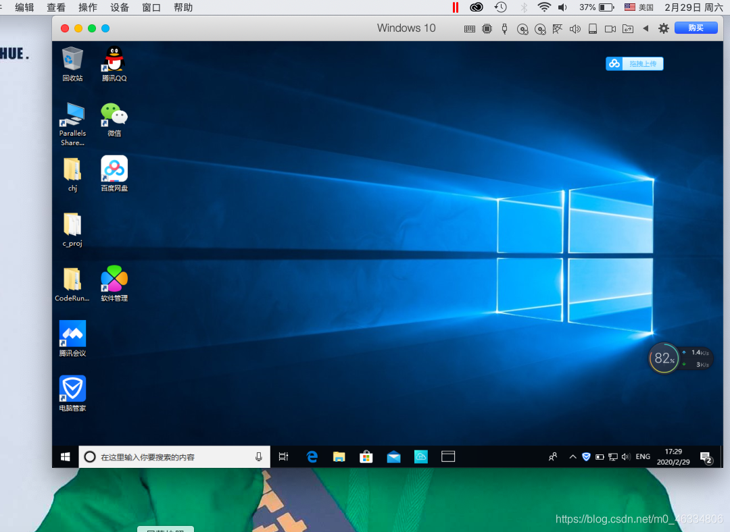Click the red Parallels icon in the Mac menu bar
The width and height of the screenshot is (730, 532).
click(456, 7)
